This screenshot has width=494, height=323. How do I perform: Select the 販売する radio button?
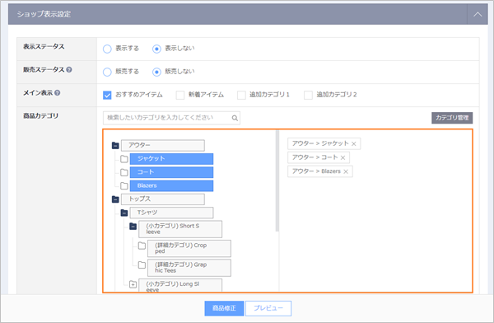(x=107, y=72)
